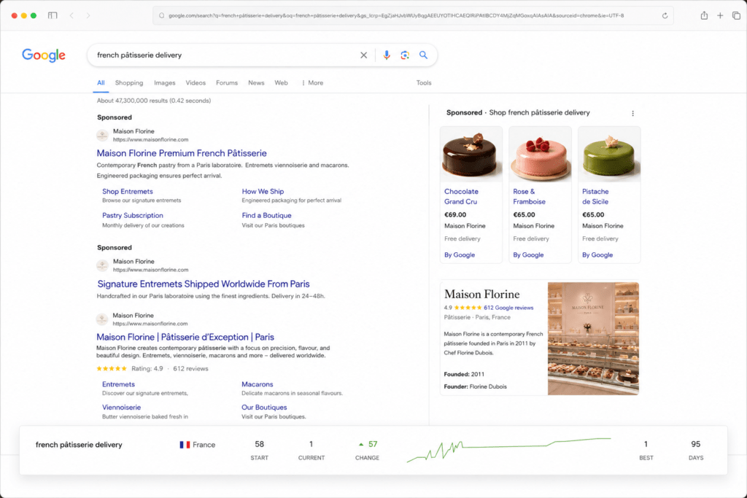Image resolution: width=747 pixels, height=498 pixels.
Task: Open the News tab
Action: [256, 83]
